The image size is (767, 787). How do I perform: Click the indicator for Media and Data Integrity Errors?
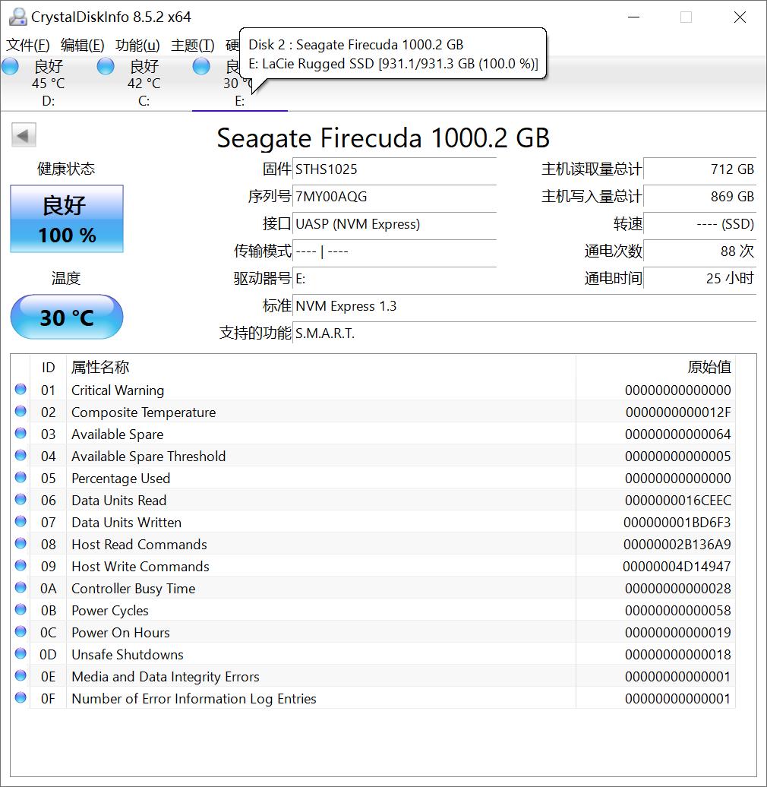click(x=20, y=675)
